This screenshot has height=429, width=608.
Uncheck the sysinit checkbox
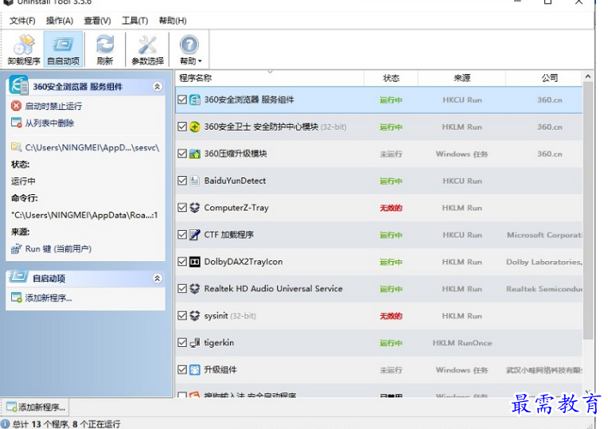[182, 315]
